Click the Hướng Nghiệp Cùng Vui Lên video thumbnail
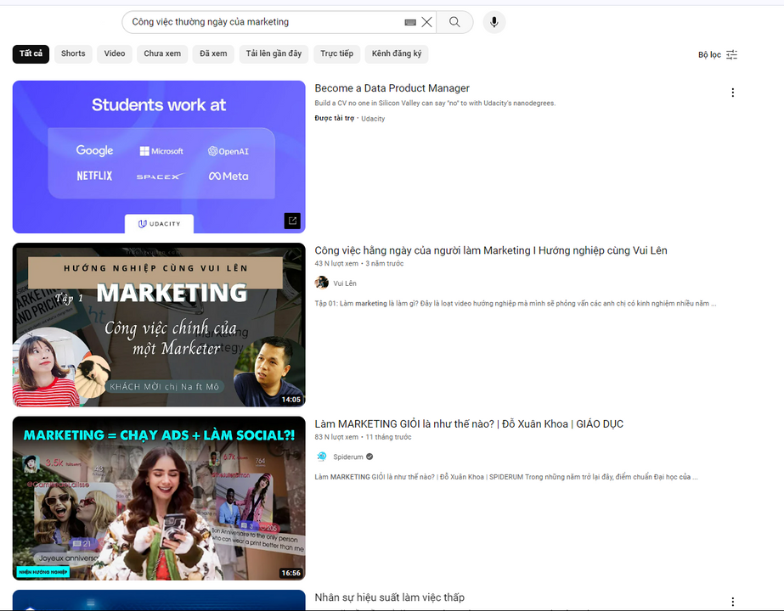 click(x=159, y=325)
